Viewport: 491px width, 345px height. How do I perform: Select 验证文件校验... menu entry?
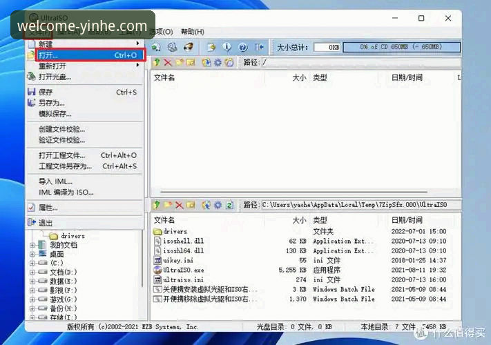tap(84, 140)
